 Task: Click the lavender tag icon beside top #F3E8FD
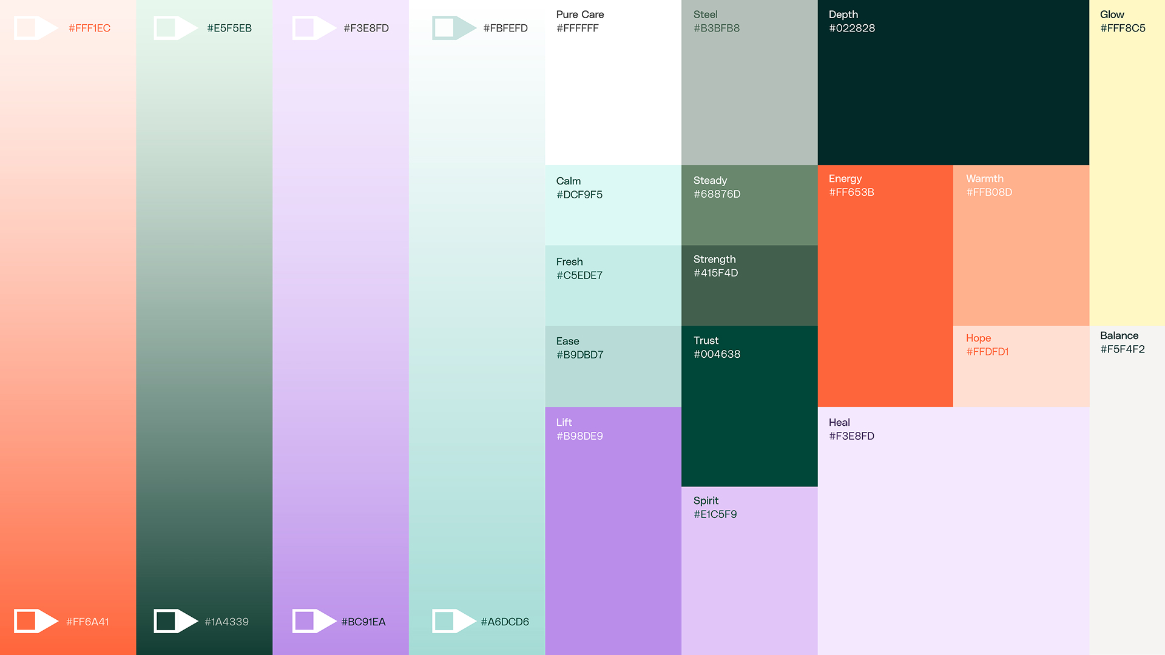pos(314,28)
